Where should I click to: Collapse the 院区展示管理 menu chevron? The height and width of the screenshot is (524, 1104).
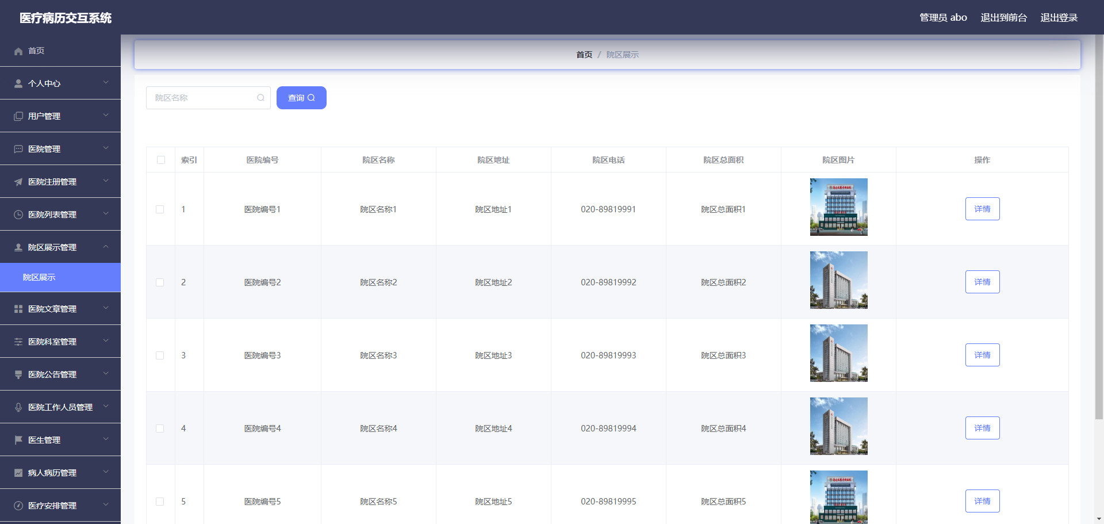[x=106, y=247]
